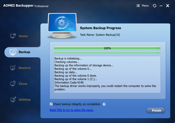Image resolution: width=175 pixels, height=123 pixels.
Task: Open the Clone section
Action: point(23,84)
